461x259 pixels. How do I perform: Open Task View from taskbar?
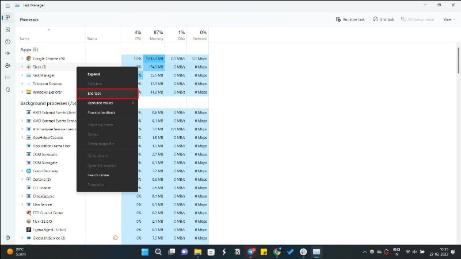(x=172, y=252)
